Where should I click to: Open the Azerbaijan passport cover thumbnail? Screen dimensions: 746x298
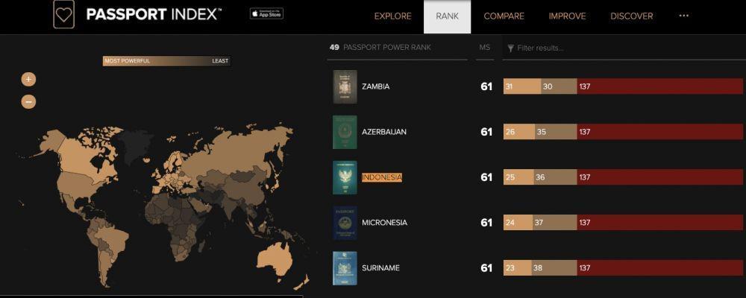point(345,132)
